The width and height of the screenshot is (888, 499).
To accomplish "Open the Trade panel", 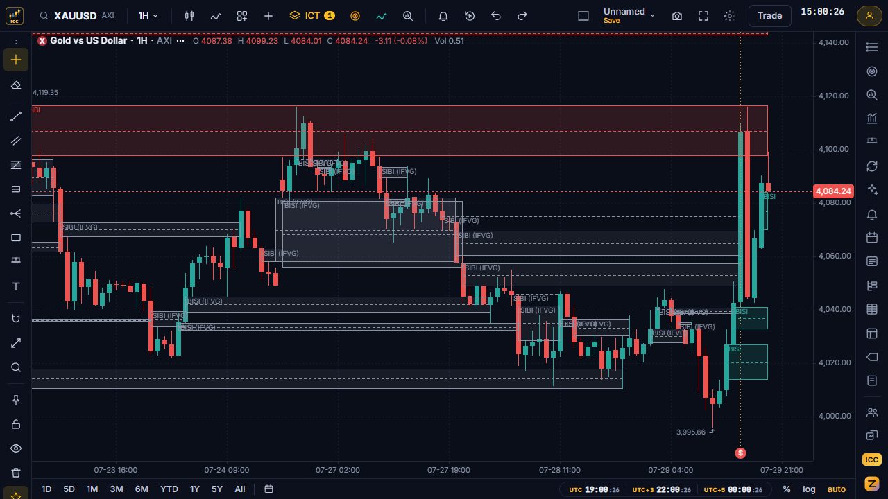I will (x=770, y=15).
